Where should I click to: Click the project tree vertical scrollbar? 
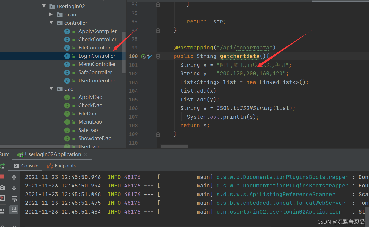124,52
